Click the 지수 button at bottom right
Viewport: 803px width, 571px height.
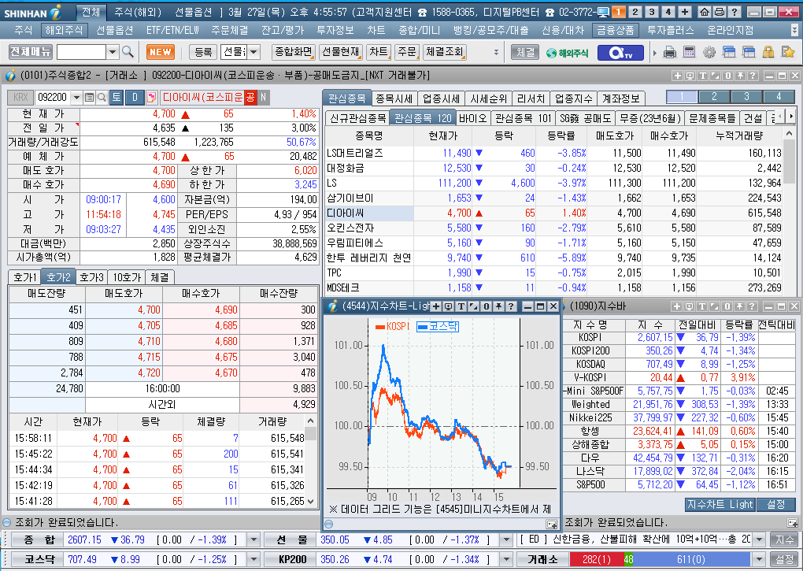[784, 539]
